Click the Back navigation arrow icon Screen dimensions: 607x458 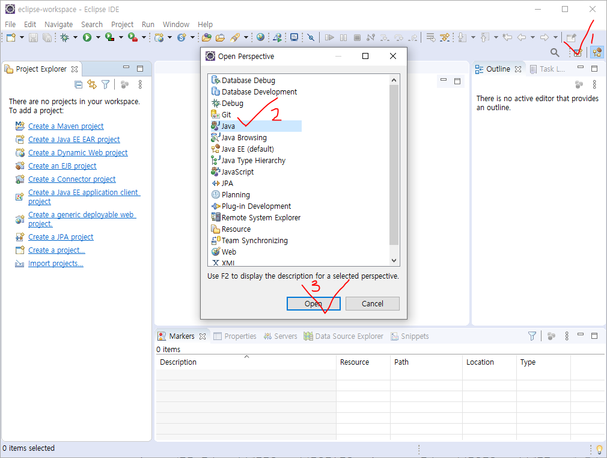522,38
